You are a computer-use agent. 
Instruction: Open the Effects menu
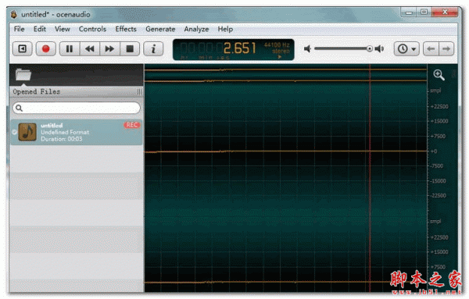[x=126, y=29]
